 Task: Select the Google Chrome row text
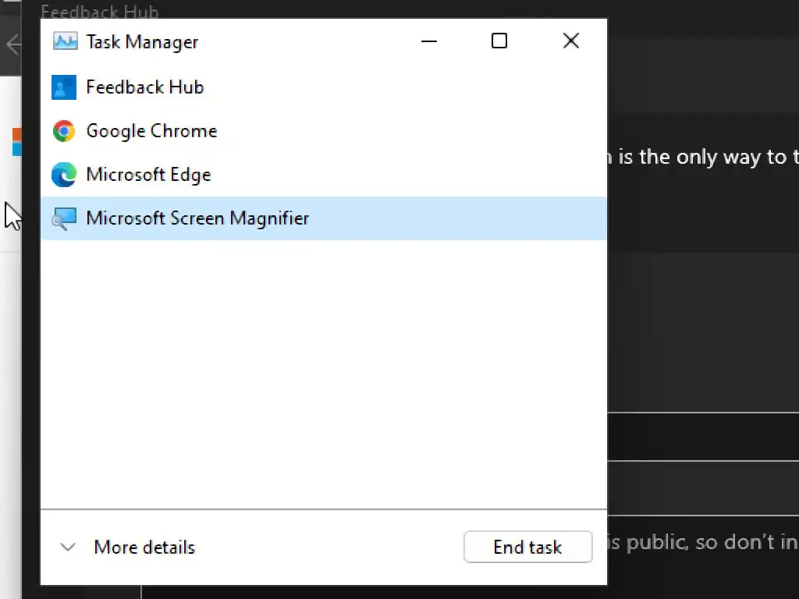pos(152,131)
